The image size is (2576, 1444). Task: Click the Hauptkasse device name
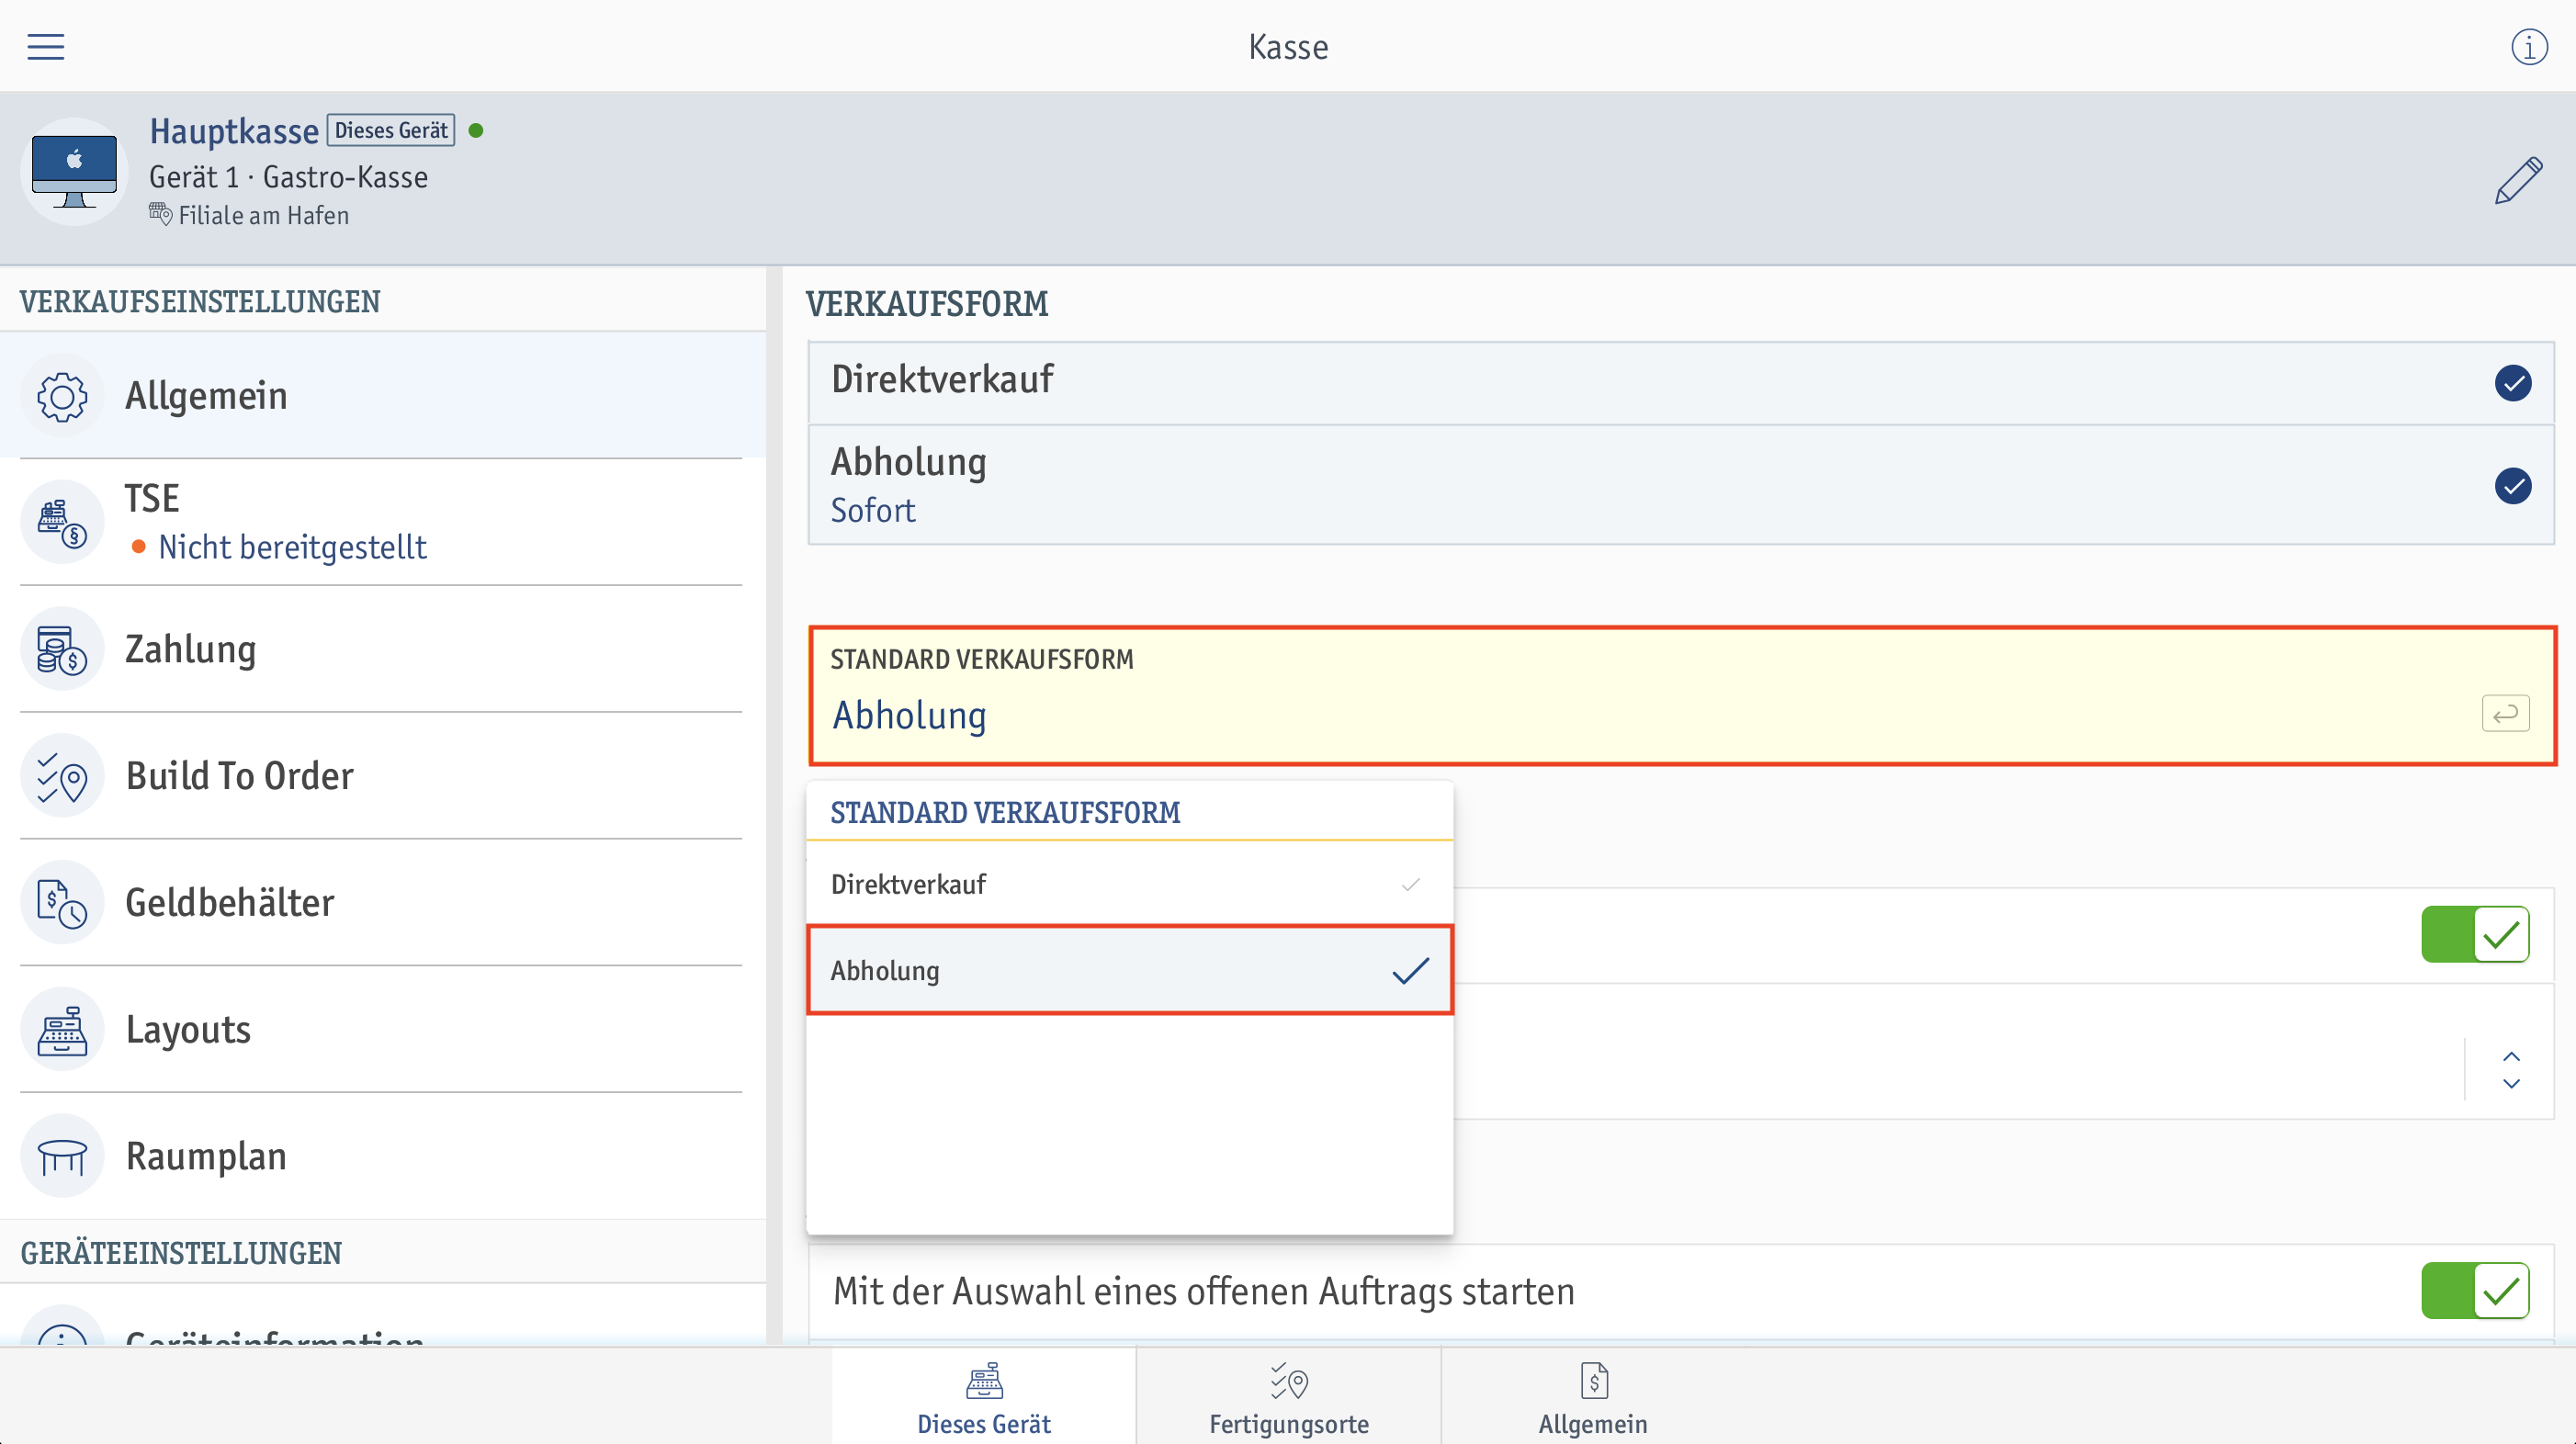pyautogui.click(x=234, y=131)
